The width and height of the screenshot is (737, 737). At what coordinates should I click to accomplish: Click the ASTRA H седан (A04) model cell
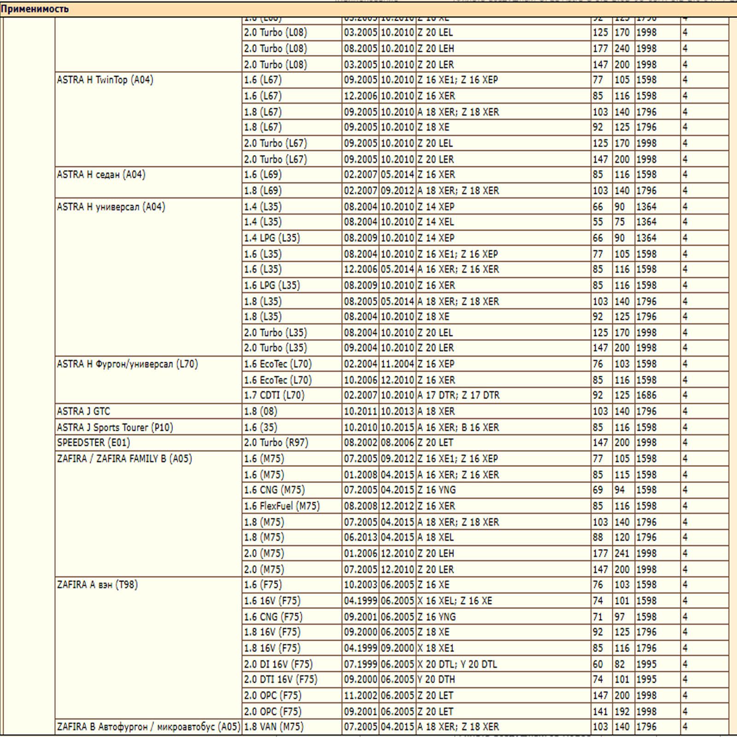pos(101,175)
